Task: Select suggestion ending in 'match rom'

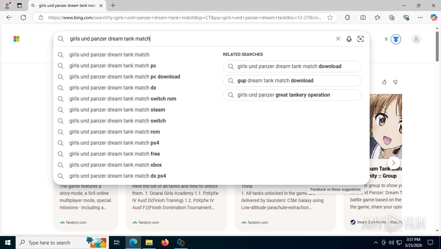Action: coord(114,132)
